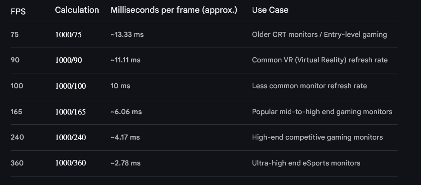Click the Ultra-high end eSports monitors text

coord(306,163)
